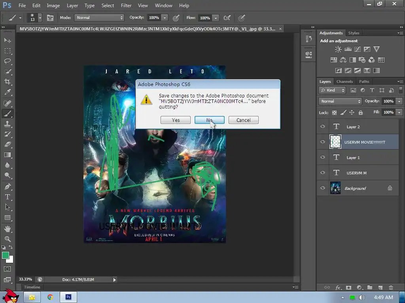This screenshot has height=303, width=405.
Task: Select the Rectangle shape tool
Action: 8,218
